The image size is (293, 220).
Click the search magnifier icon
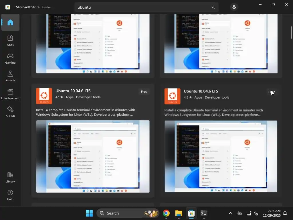(213, 7)
